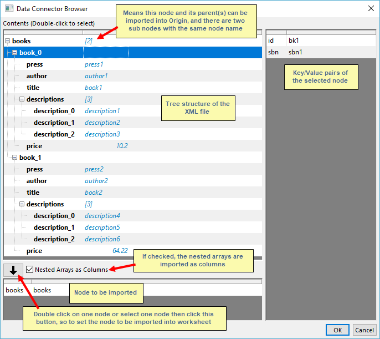
Task: Select description_2 row valued description3
Action: (x=133, y=134)
